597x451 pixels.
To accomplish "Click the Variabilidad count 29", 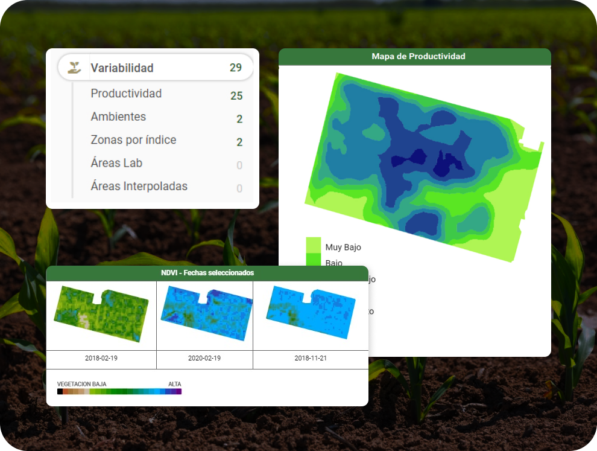I will pos(236,68).
